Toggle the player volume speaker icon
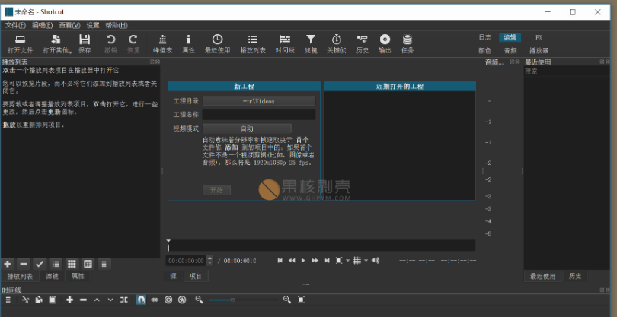The image size is (617, 317). point(376,261)
